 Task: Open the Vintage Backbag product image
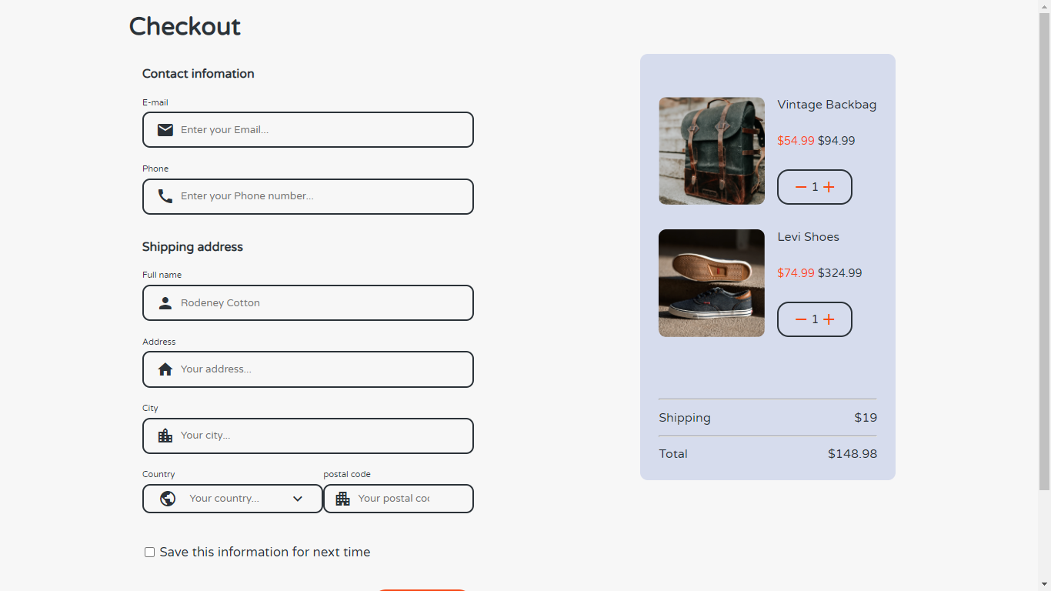tap(712, 151)
